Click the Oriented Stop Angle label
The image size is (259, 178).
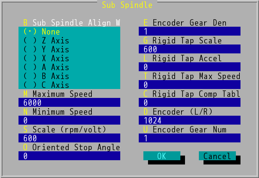click(72, 147)
